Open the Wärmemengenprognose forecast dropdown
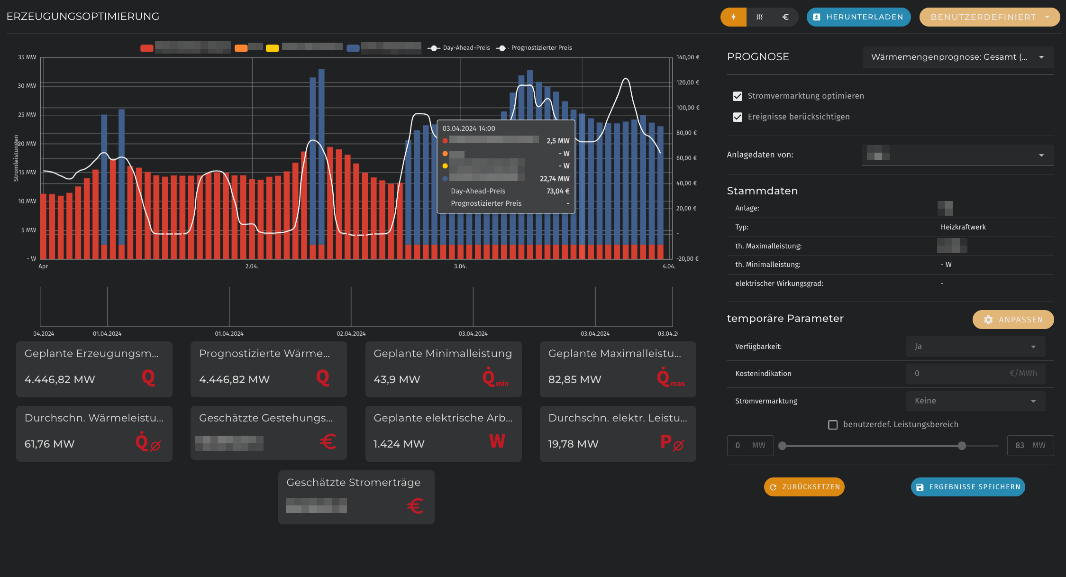The height and width of the screenshot is (577, 1066). pyautogui.click(x=957, y=57)
